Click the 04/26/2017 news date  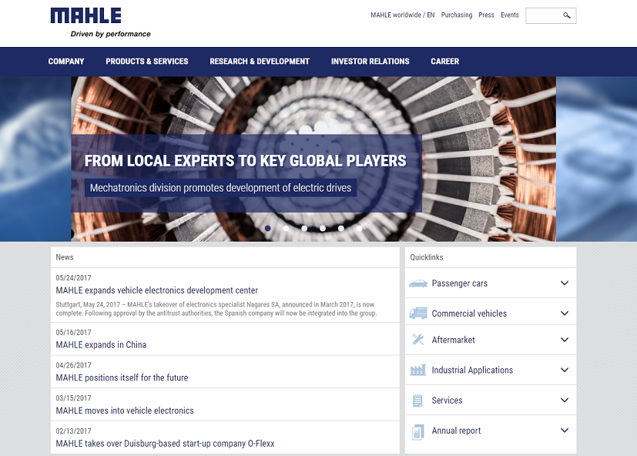[73, 365]
